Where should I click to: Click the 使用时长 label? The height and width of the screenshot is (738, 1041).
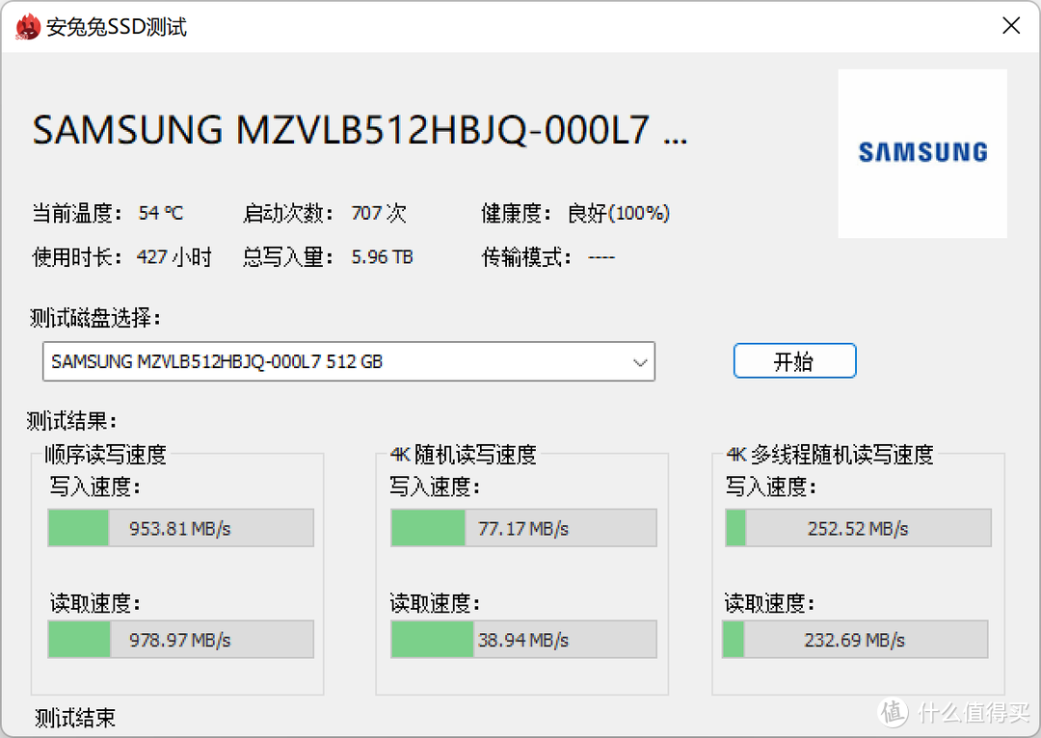click(x=78, y=257)
